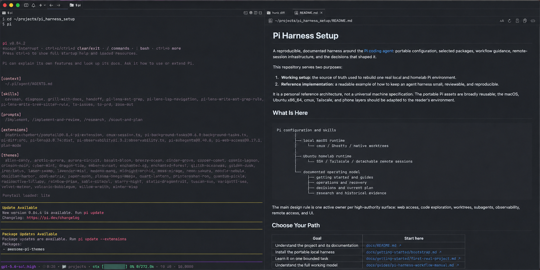Click the 'Choose Your Path' heading

point(296,225)
